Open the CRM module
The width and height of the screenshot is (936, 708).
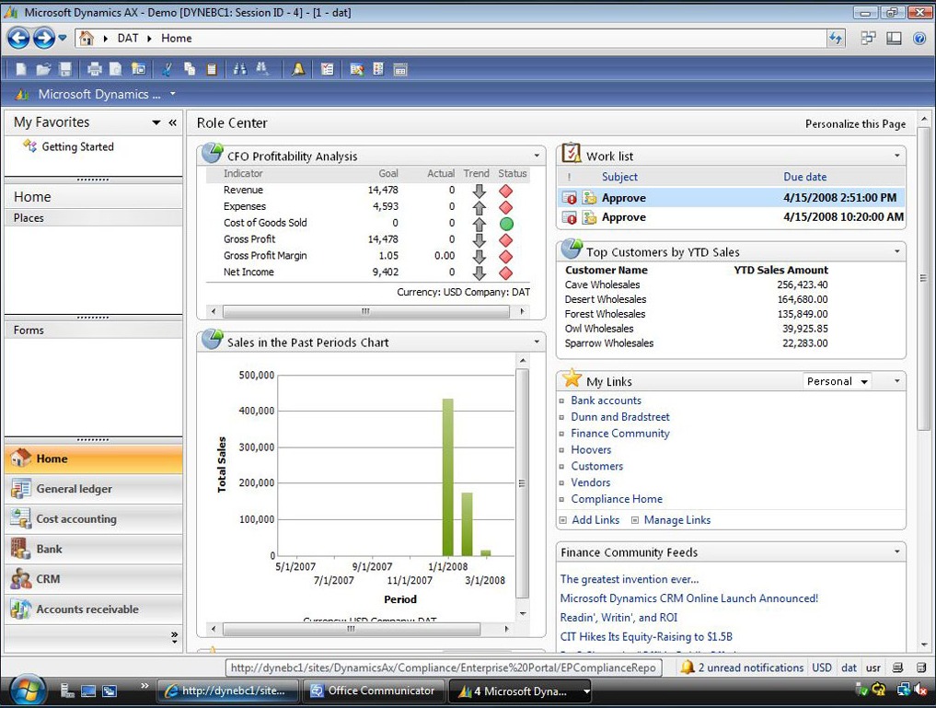pyautogui.click(x=93, y=579)
